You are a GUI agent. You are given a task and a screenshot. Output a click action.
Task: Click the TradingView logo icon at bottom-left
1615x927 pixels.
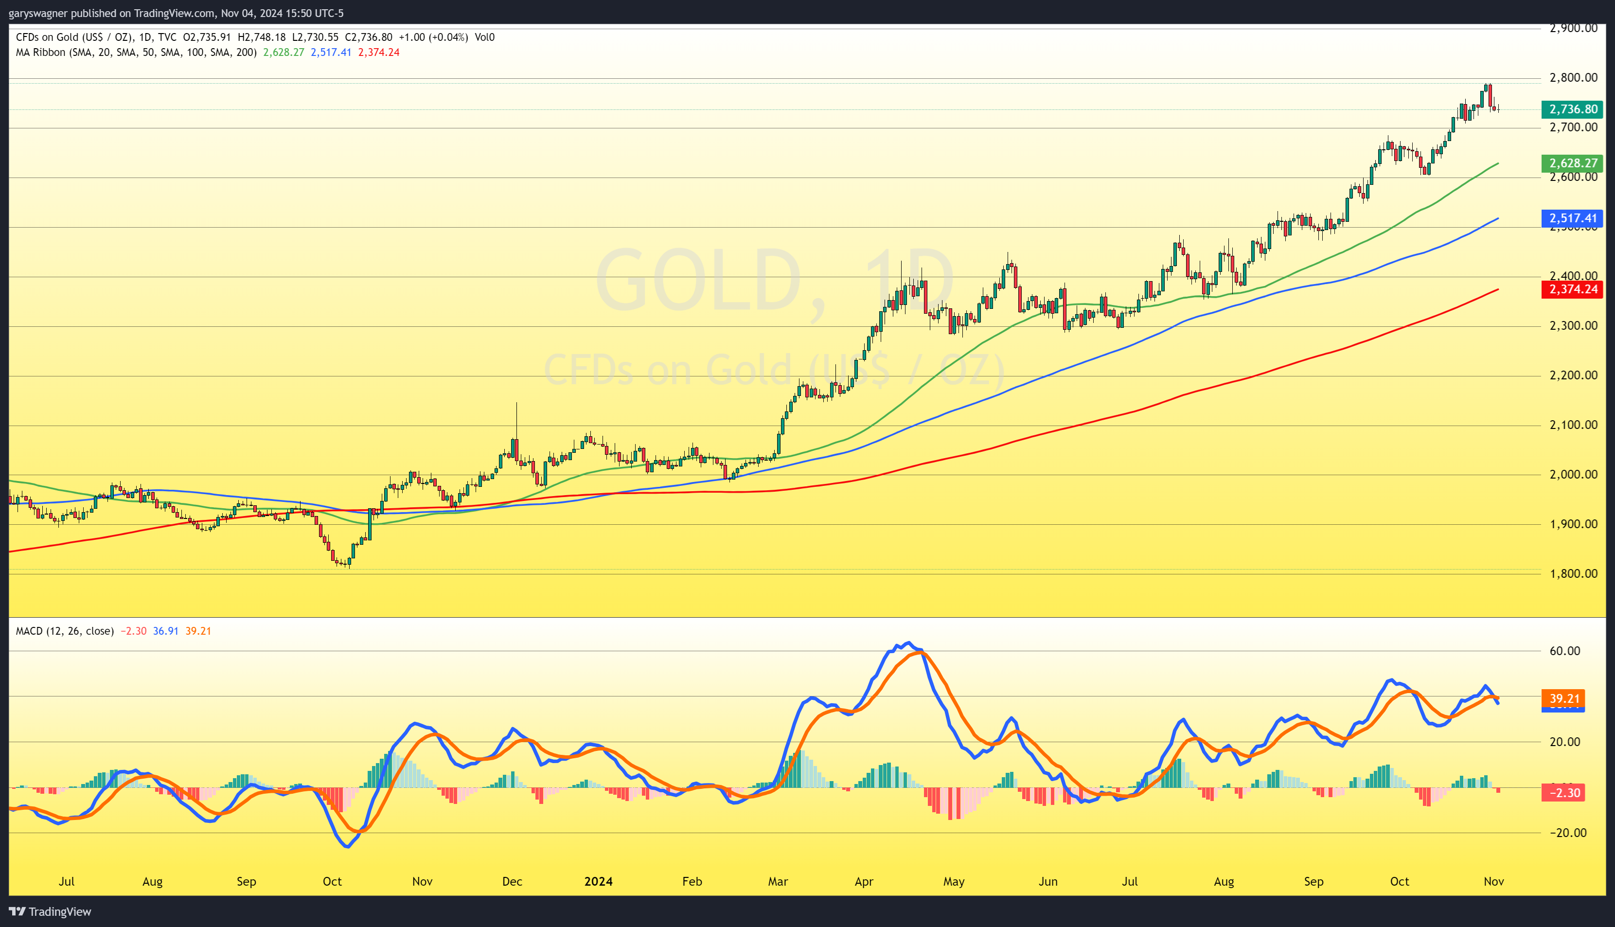(17, 912)
